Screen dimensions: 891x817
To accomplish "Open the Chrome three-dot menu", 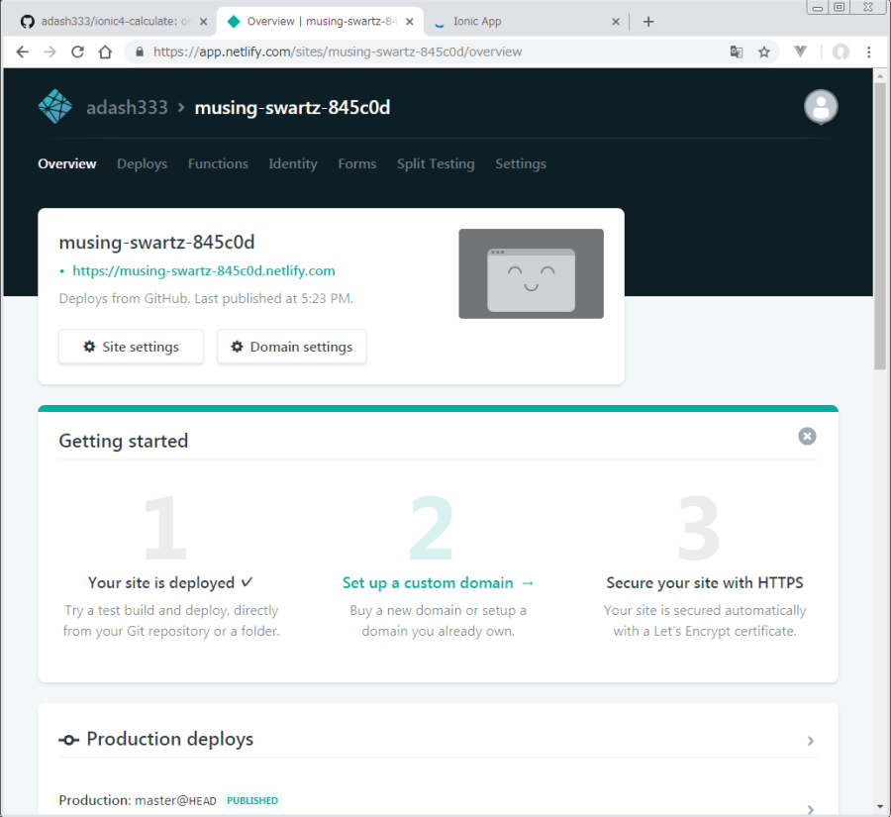I will click(869, 51).
